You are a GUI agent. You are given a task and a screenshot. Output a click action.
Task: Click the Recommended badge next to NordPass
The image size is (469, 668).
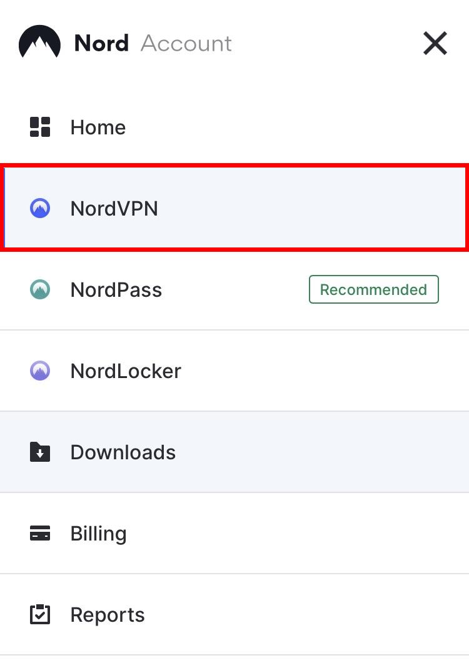click(373, 289)
